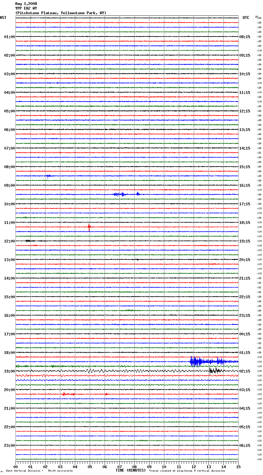Click the "01:00" MST time label
The width and height of the screenshot is (263, 475).
pyautogui.click(x=10, y=37)
